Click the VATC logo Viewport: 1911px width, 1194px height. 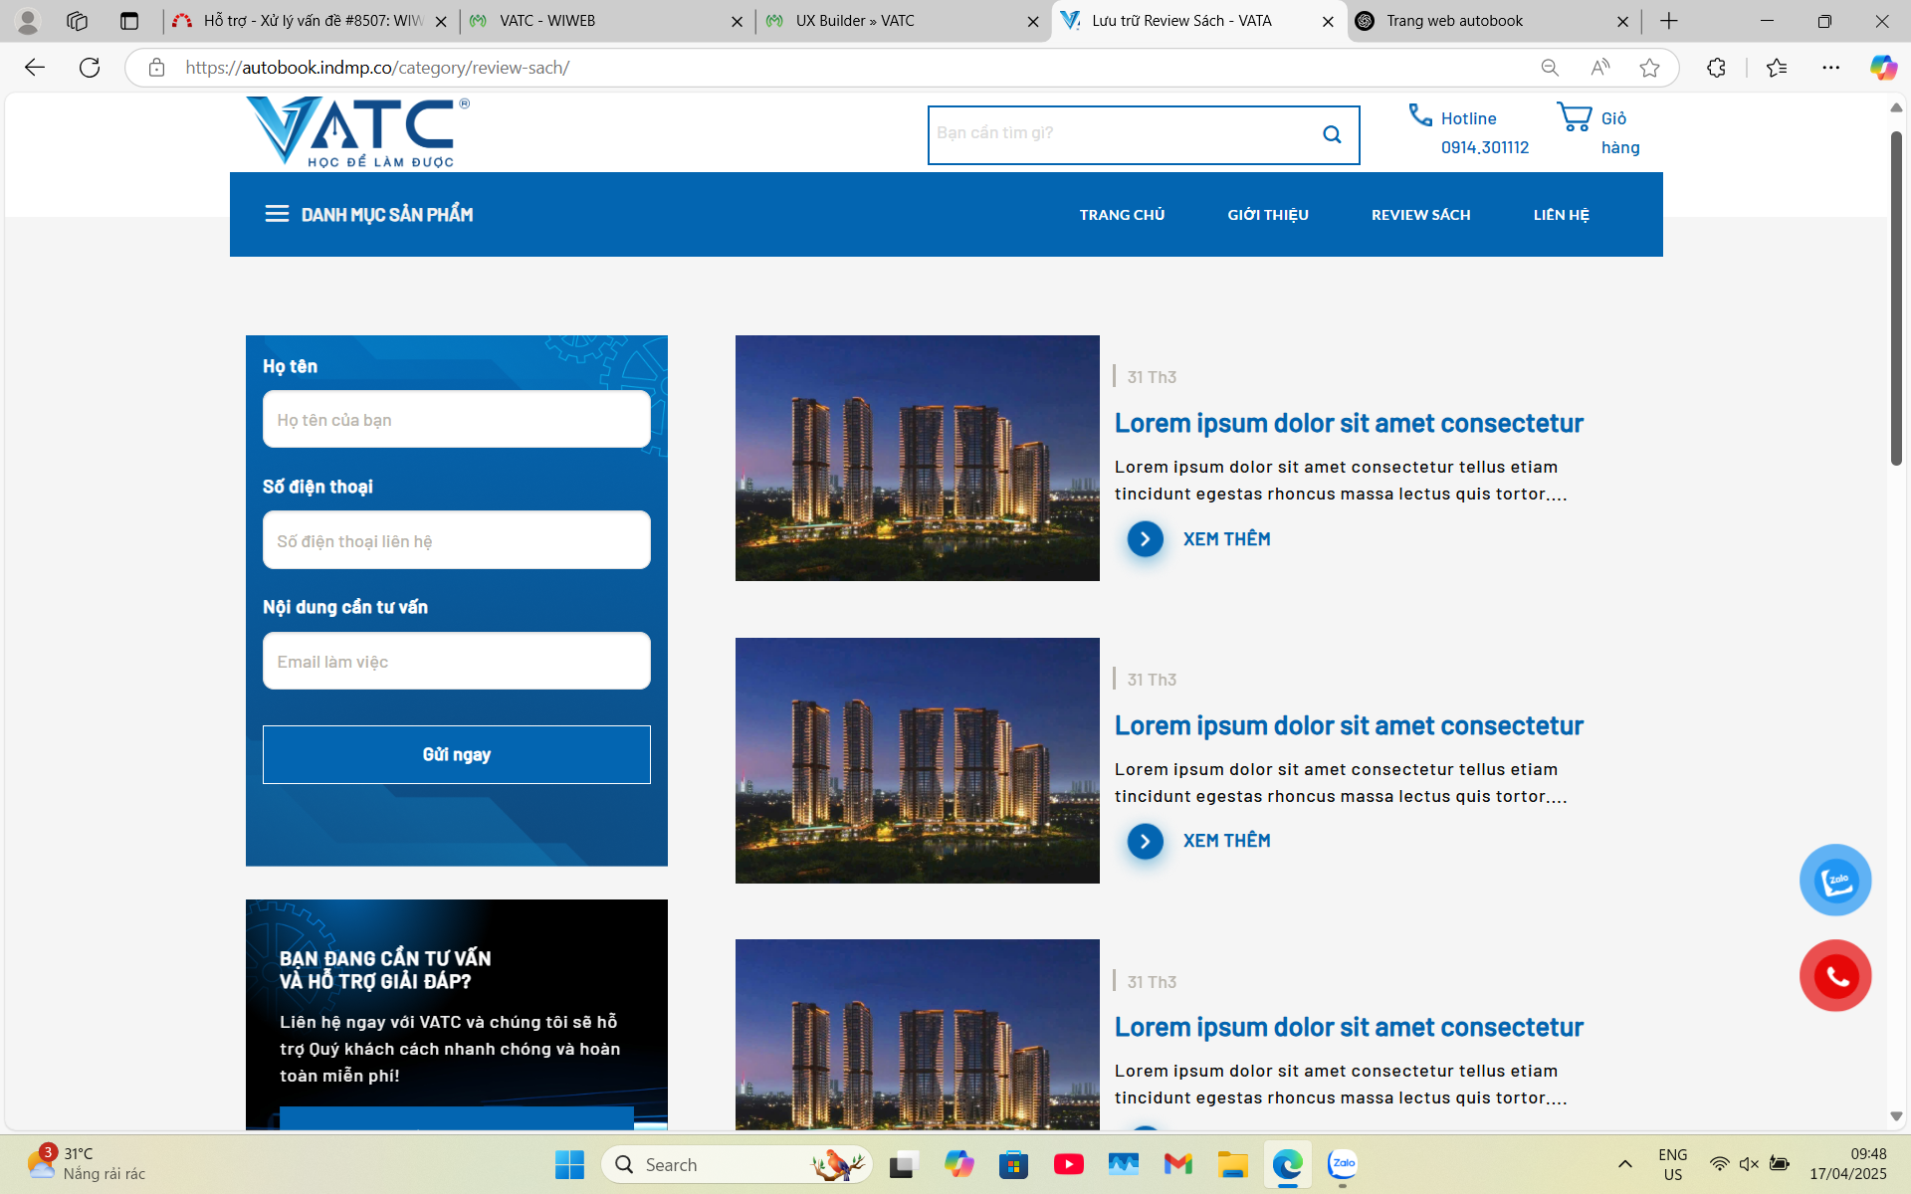point(357,131)
